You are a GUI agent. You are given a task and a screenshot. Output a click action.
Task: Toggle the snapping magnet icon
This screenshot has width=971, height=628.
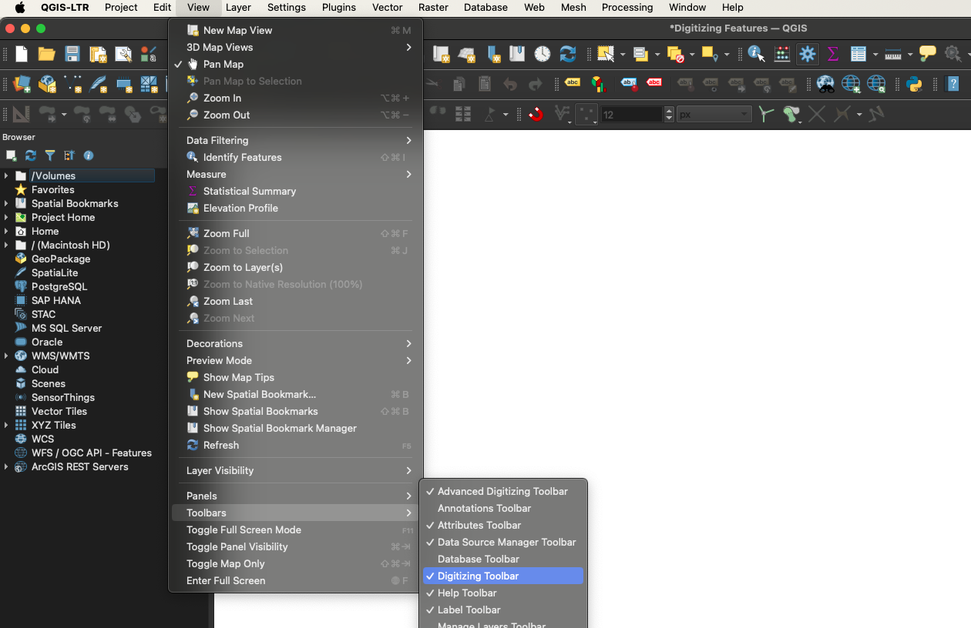pyautogui.click(x=536, y=114)
